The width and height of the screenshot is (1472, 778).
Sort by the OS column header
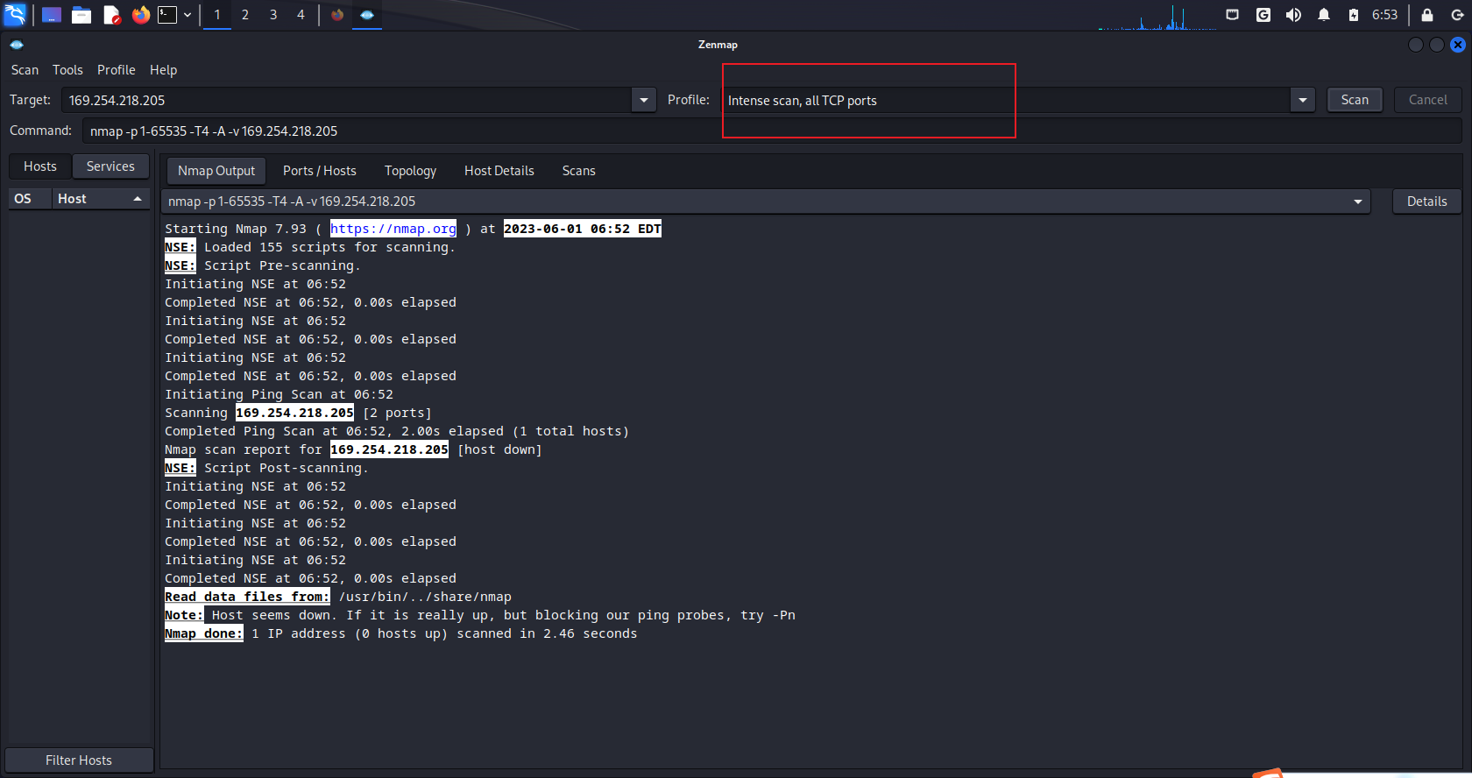pos(30,199)
